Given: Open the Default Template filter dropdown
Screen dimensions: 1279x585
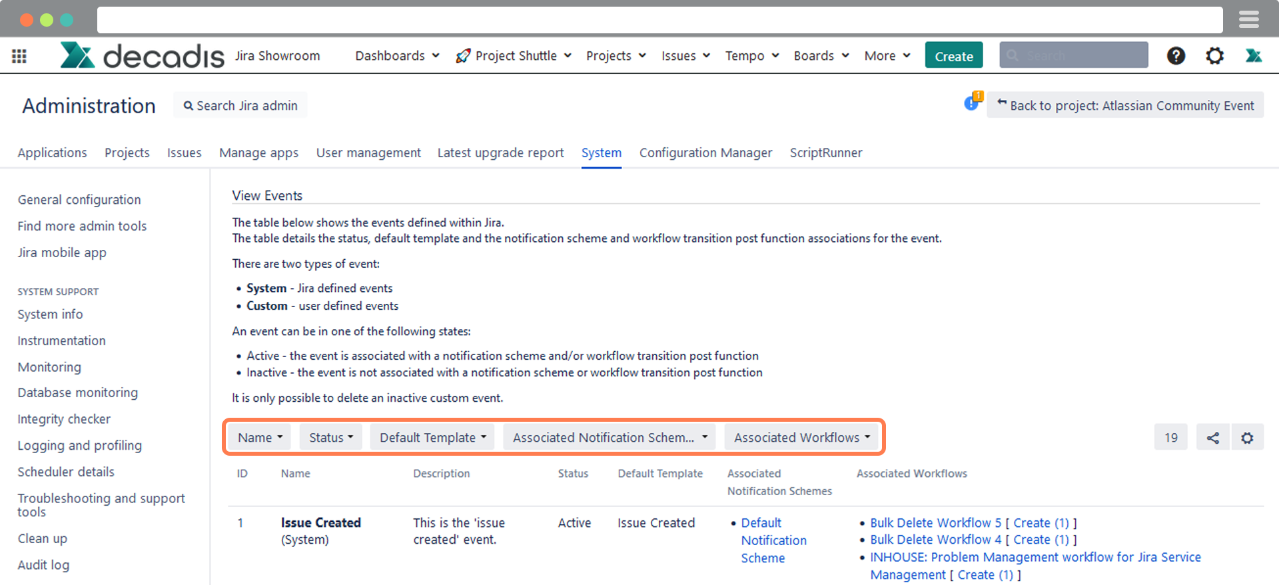Looking at the screenshot, I should click(432, 438).
